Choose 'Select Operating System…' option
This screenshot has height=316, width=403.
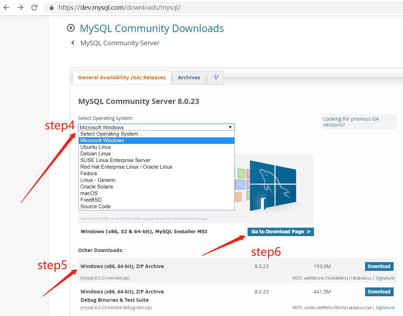pos(156,134)
